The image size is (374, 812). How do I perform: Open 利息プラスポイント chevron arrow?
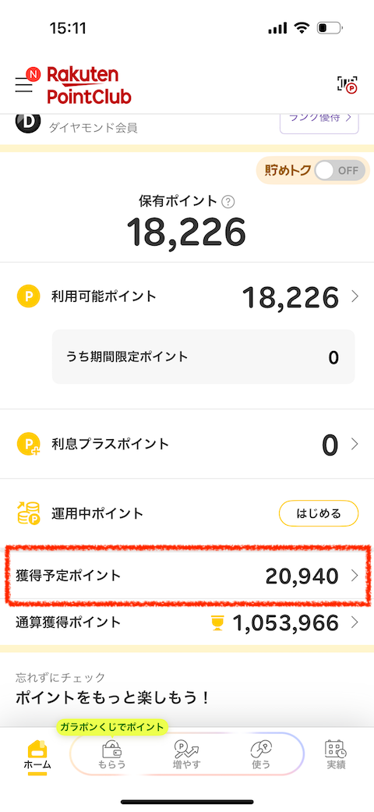click(x=355, y=445)
